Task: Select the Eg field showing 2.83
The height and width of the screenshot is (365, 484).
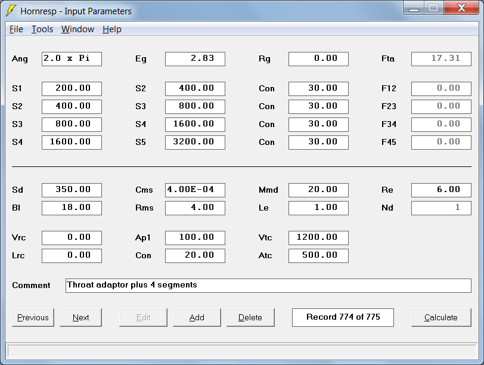Action: (195, 59)
